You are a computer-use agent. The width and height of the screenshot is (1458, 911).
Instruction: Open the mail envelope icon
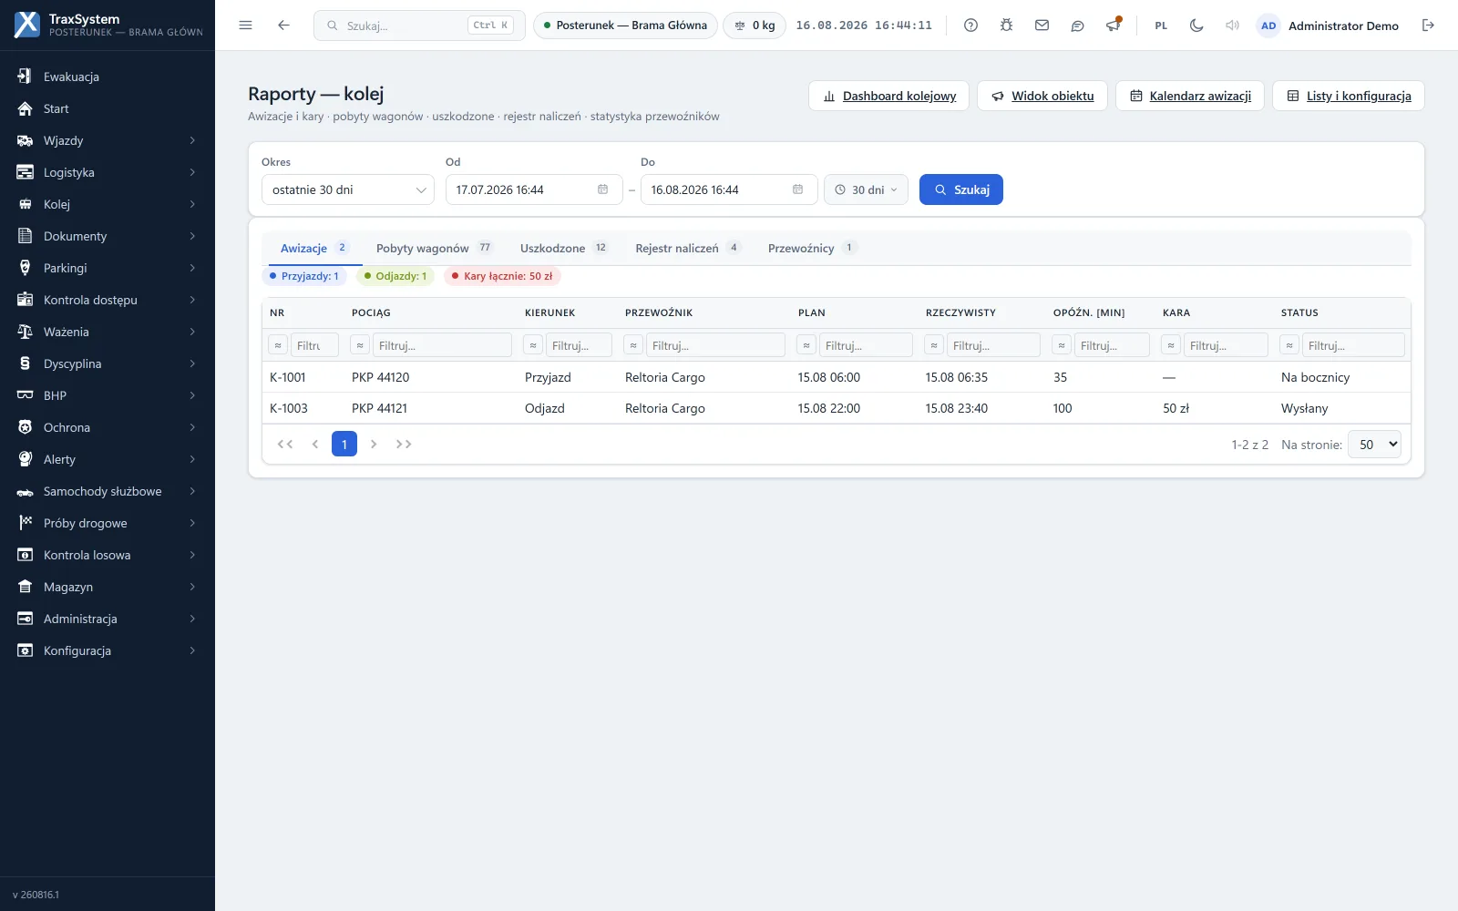(x=1042, y=26)
